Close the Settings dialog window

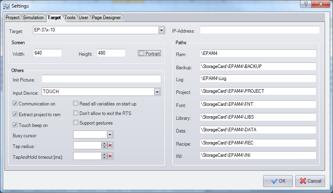click(x=321, y=4)
